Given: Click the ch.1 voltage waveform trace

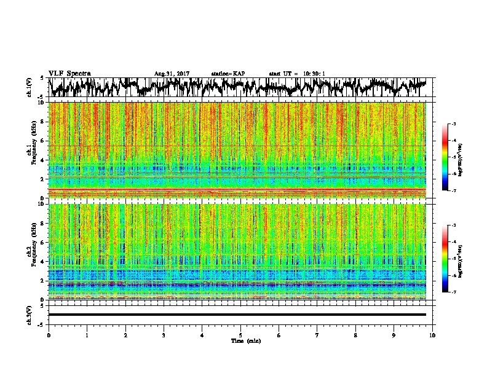Looking at the screenshot, I should (x=237, y=87).
